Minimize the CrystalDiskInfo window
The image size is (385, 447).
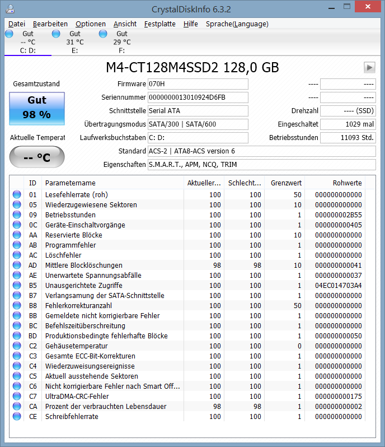[331, 7]
